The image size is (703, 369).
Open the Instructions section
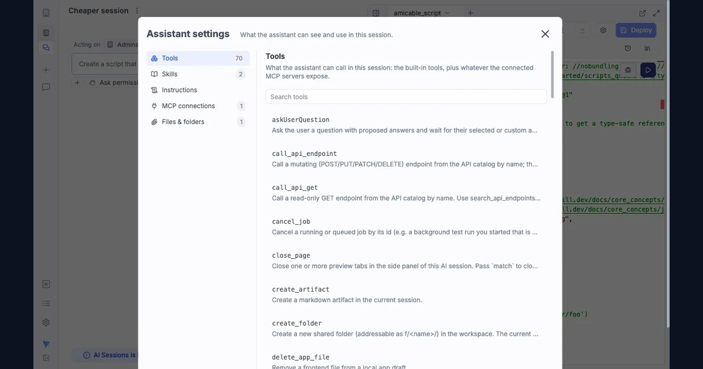click(x=198, y=90)
